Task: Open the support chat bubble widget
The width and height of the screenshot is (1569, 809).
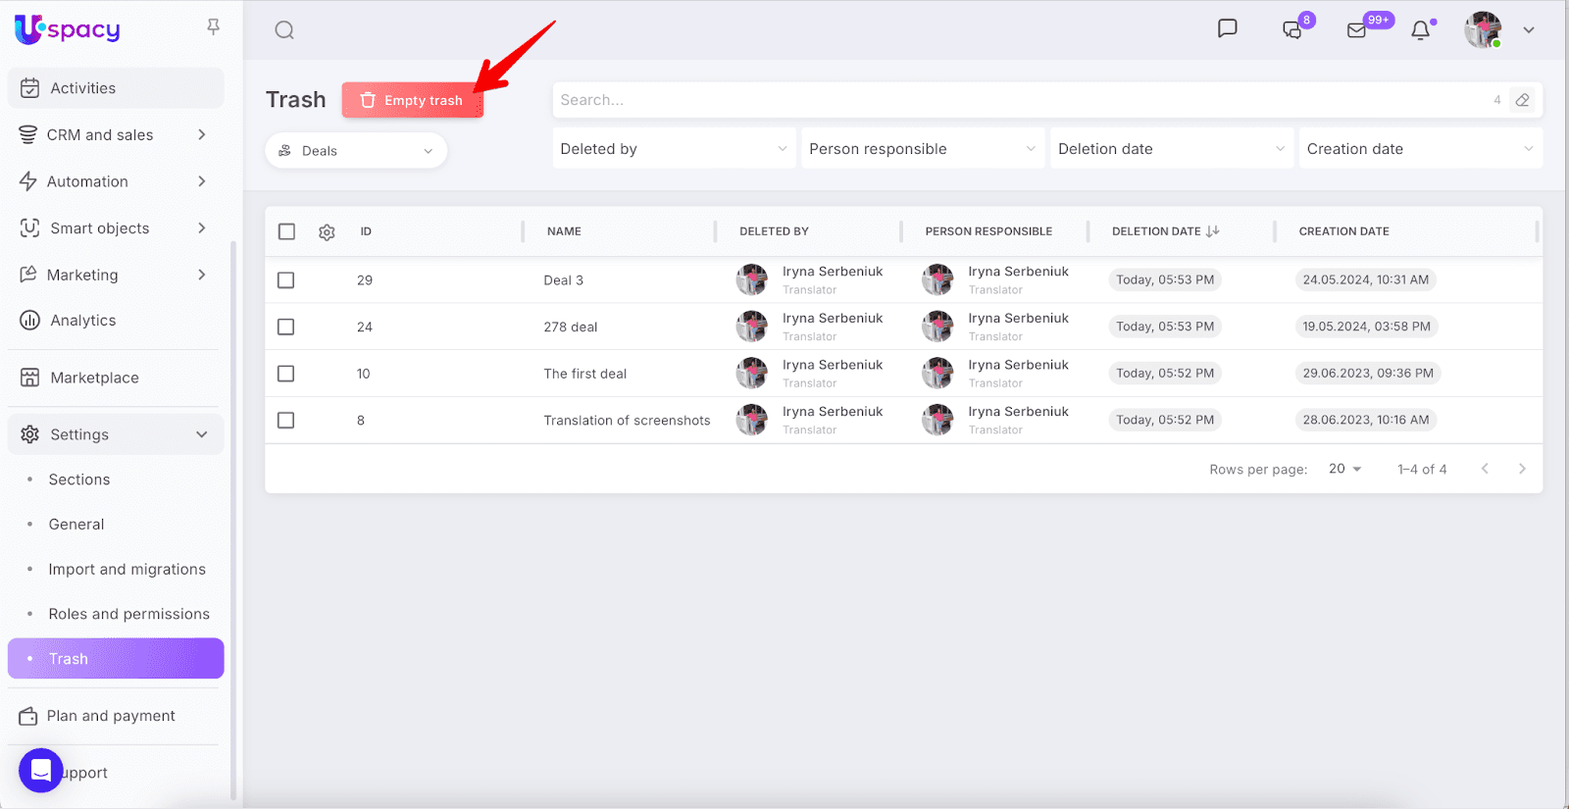Action: (41, 770)
